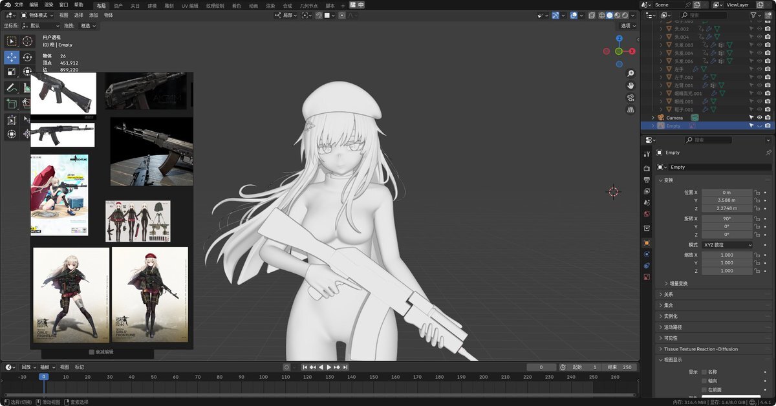Open the 坐标系 默认 dropdown
Screen dimensions: 776x406
[x=40, y=26]
